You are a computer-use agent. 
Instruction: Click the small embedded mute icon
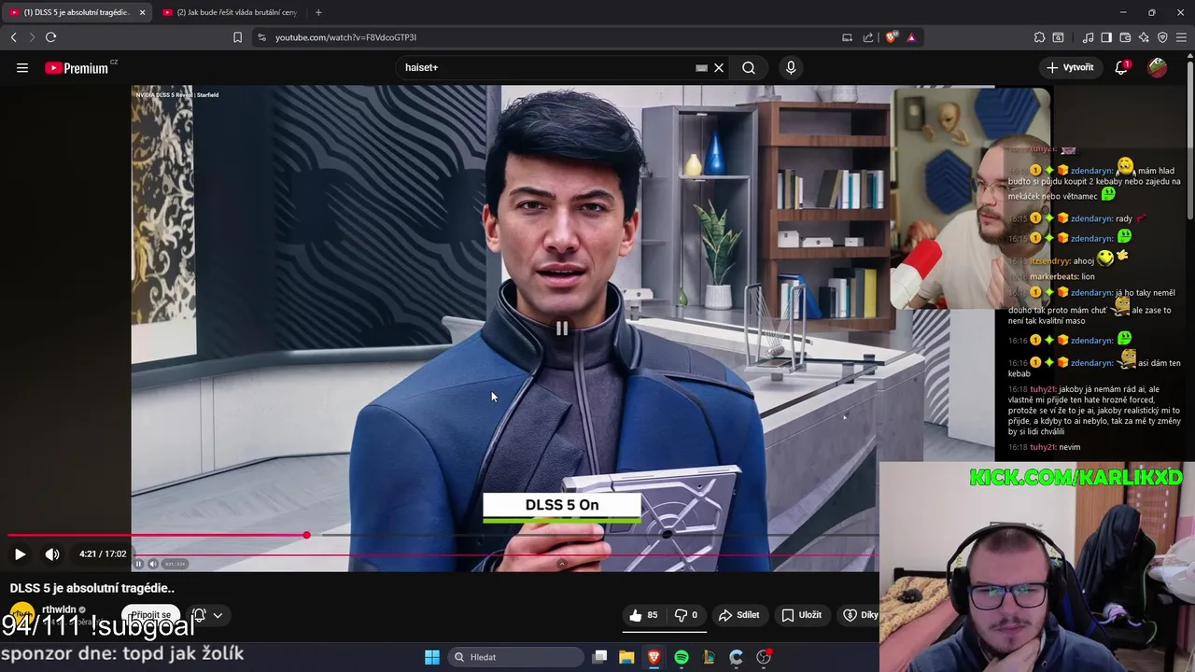click(153, 564)
